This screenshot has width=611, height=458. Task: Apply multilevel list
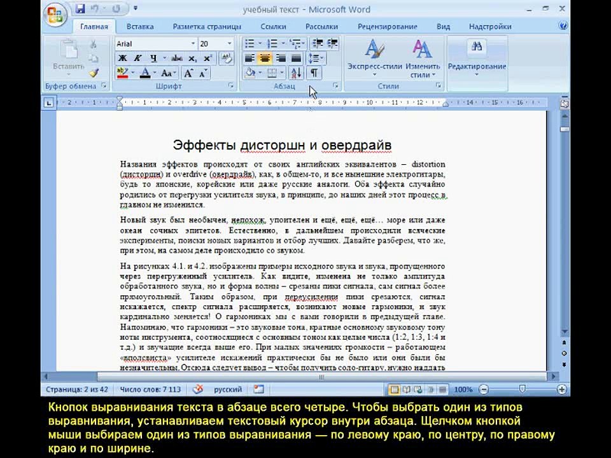(x=295, y=44)
